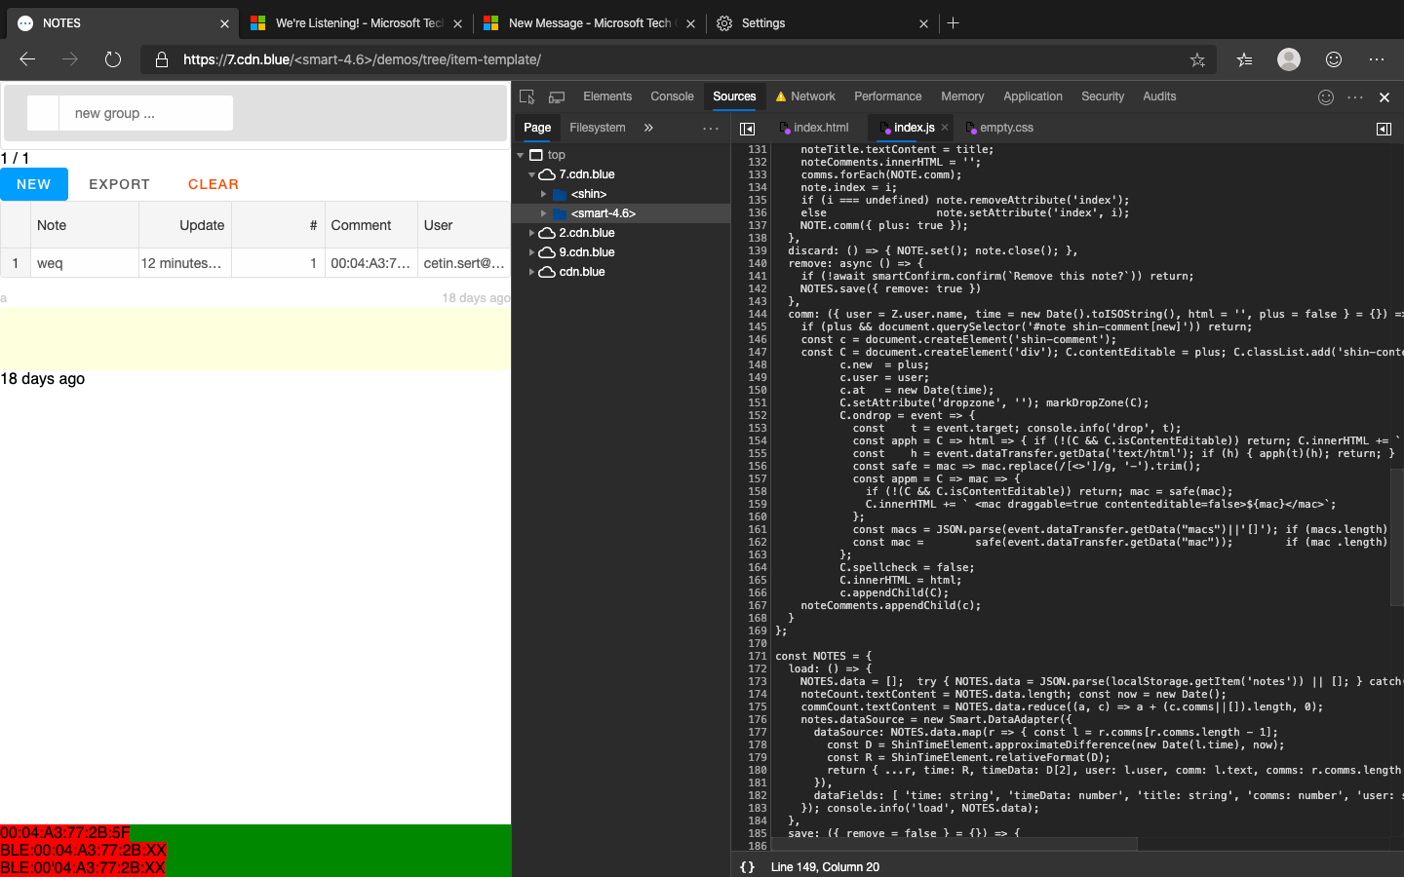
Task: Open the DevTools more options menu
Action: click(1355, 96)
